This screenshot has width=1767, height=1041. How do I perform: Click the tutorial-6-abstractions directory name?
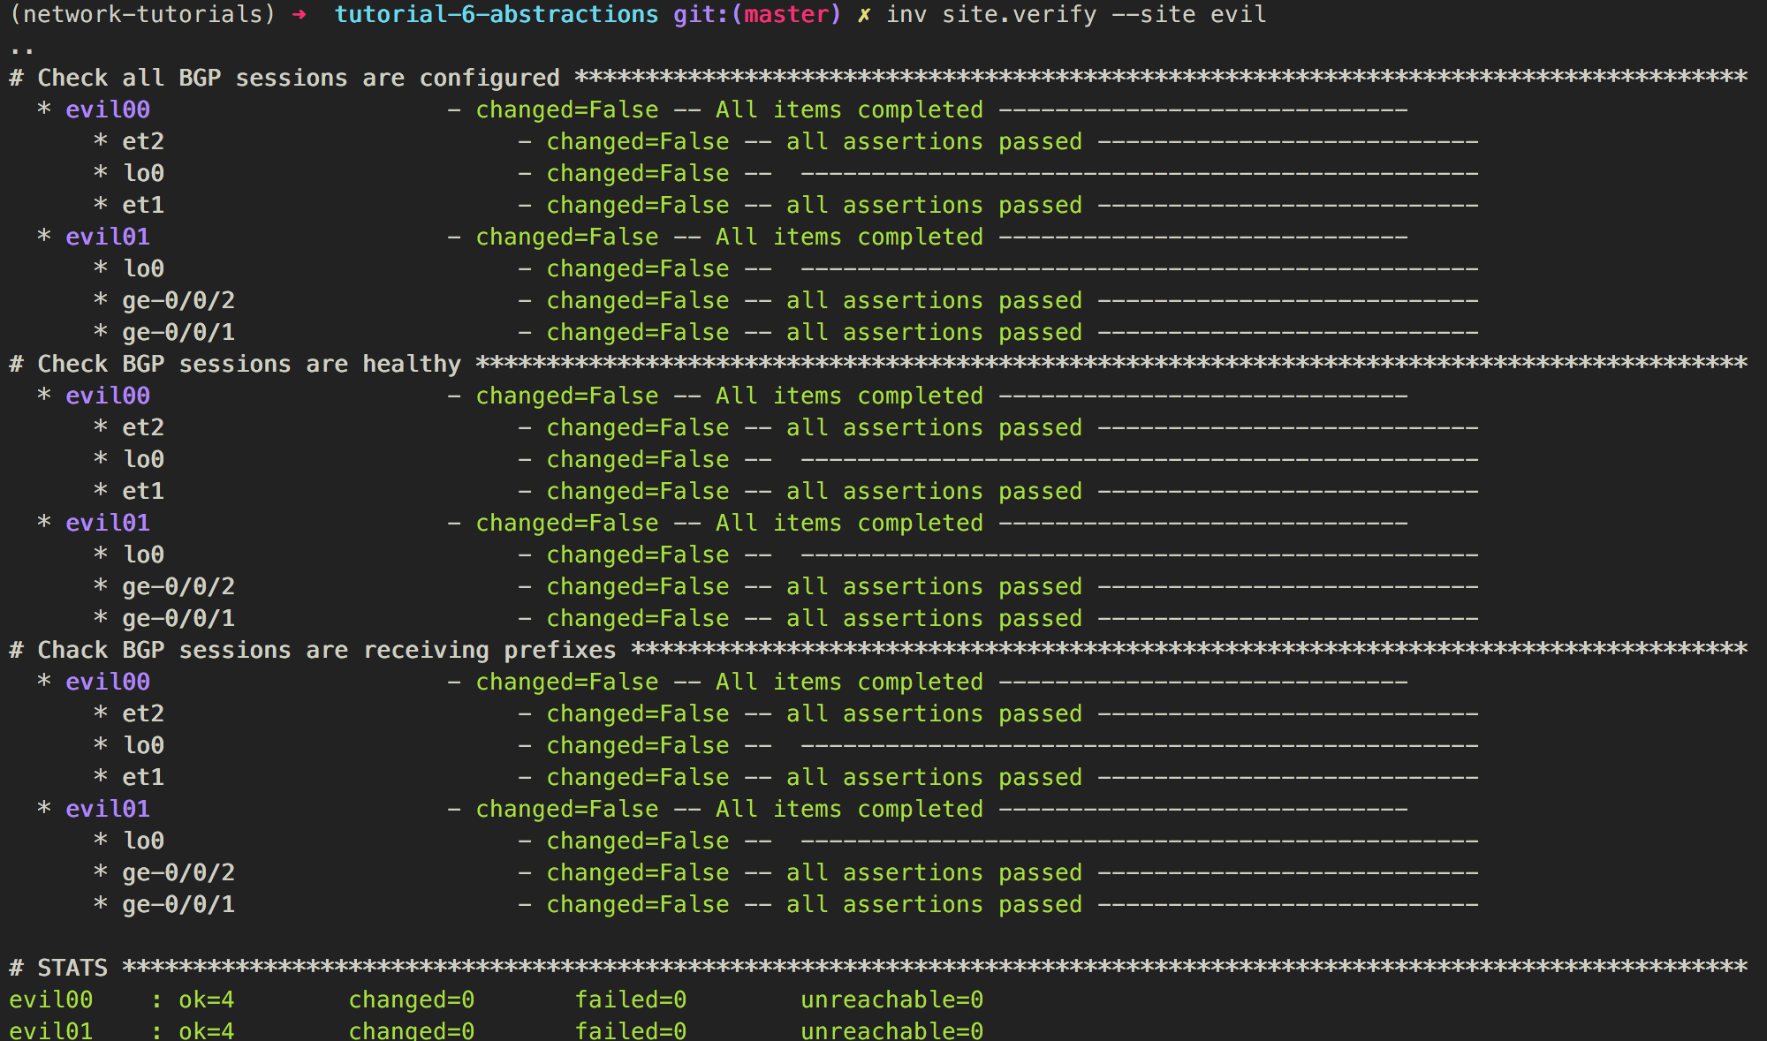tap(497, 15)
